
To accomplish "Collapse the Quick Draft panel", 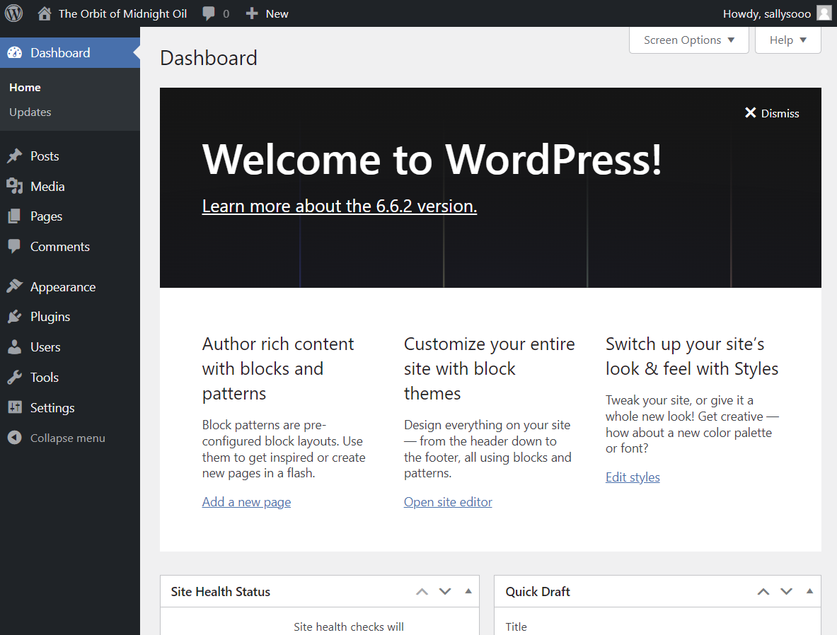I will 810,591.
